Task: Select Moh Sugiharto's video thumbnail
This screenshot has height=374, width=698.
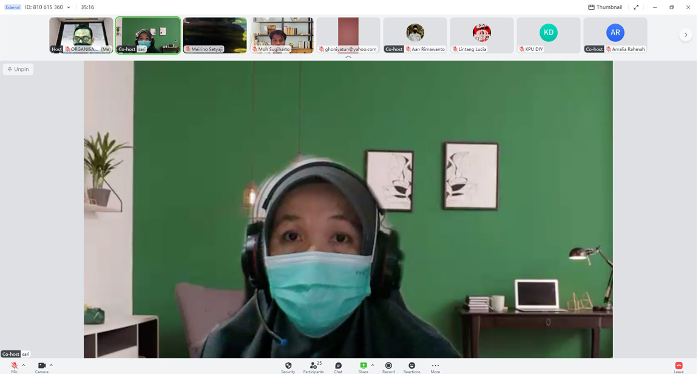Action: click(x=282, y=35)
